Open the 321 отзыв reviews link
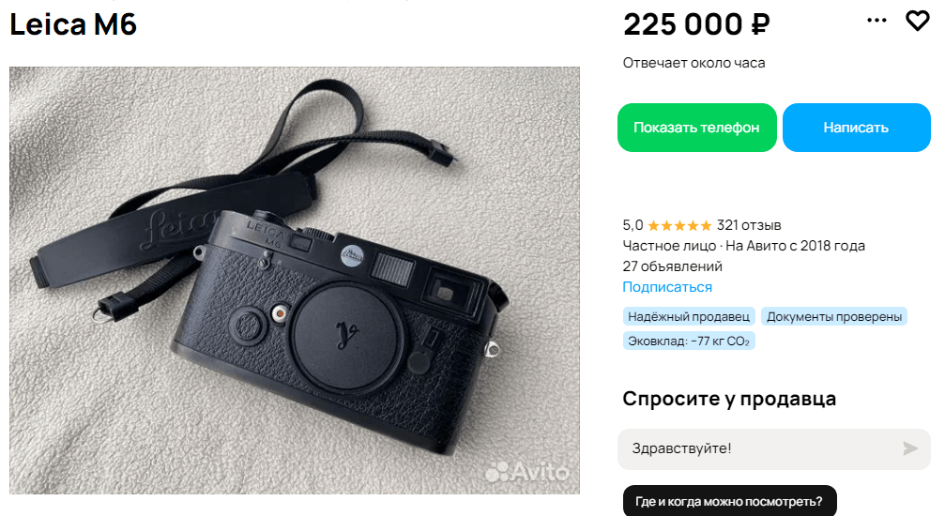 click(749, 225)
